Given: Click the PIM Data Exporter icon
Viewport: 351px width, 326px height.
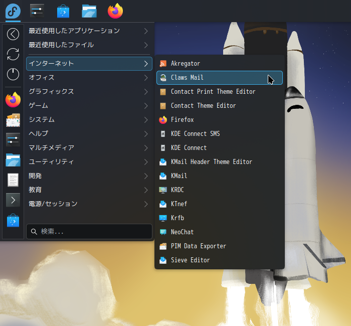Looking at the screenshot, I should (163, 246).
